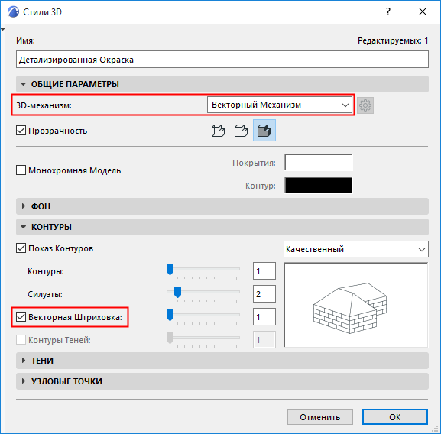Expand the ФОН section
This screenshot has height=434, width=441.
point(222,206)
